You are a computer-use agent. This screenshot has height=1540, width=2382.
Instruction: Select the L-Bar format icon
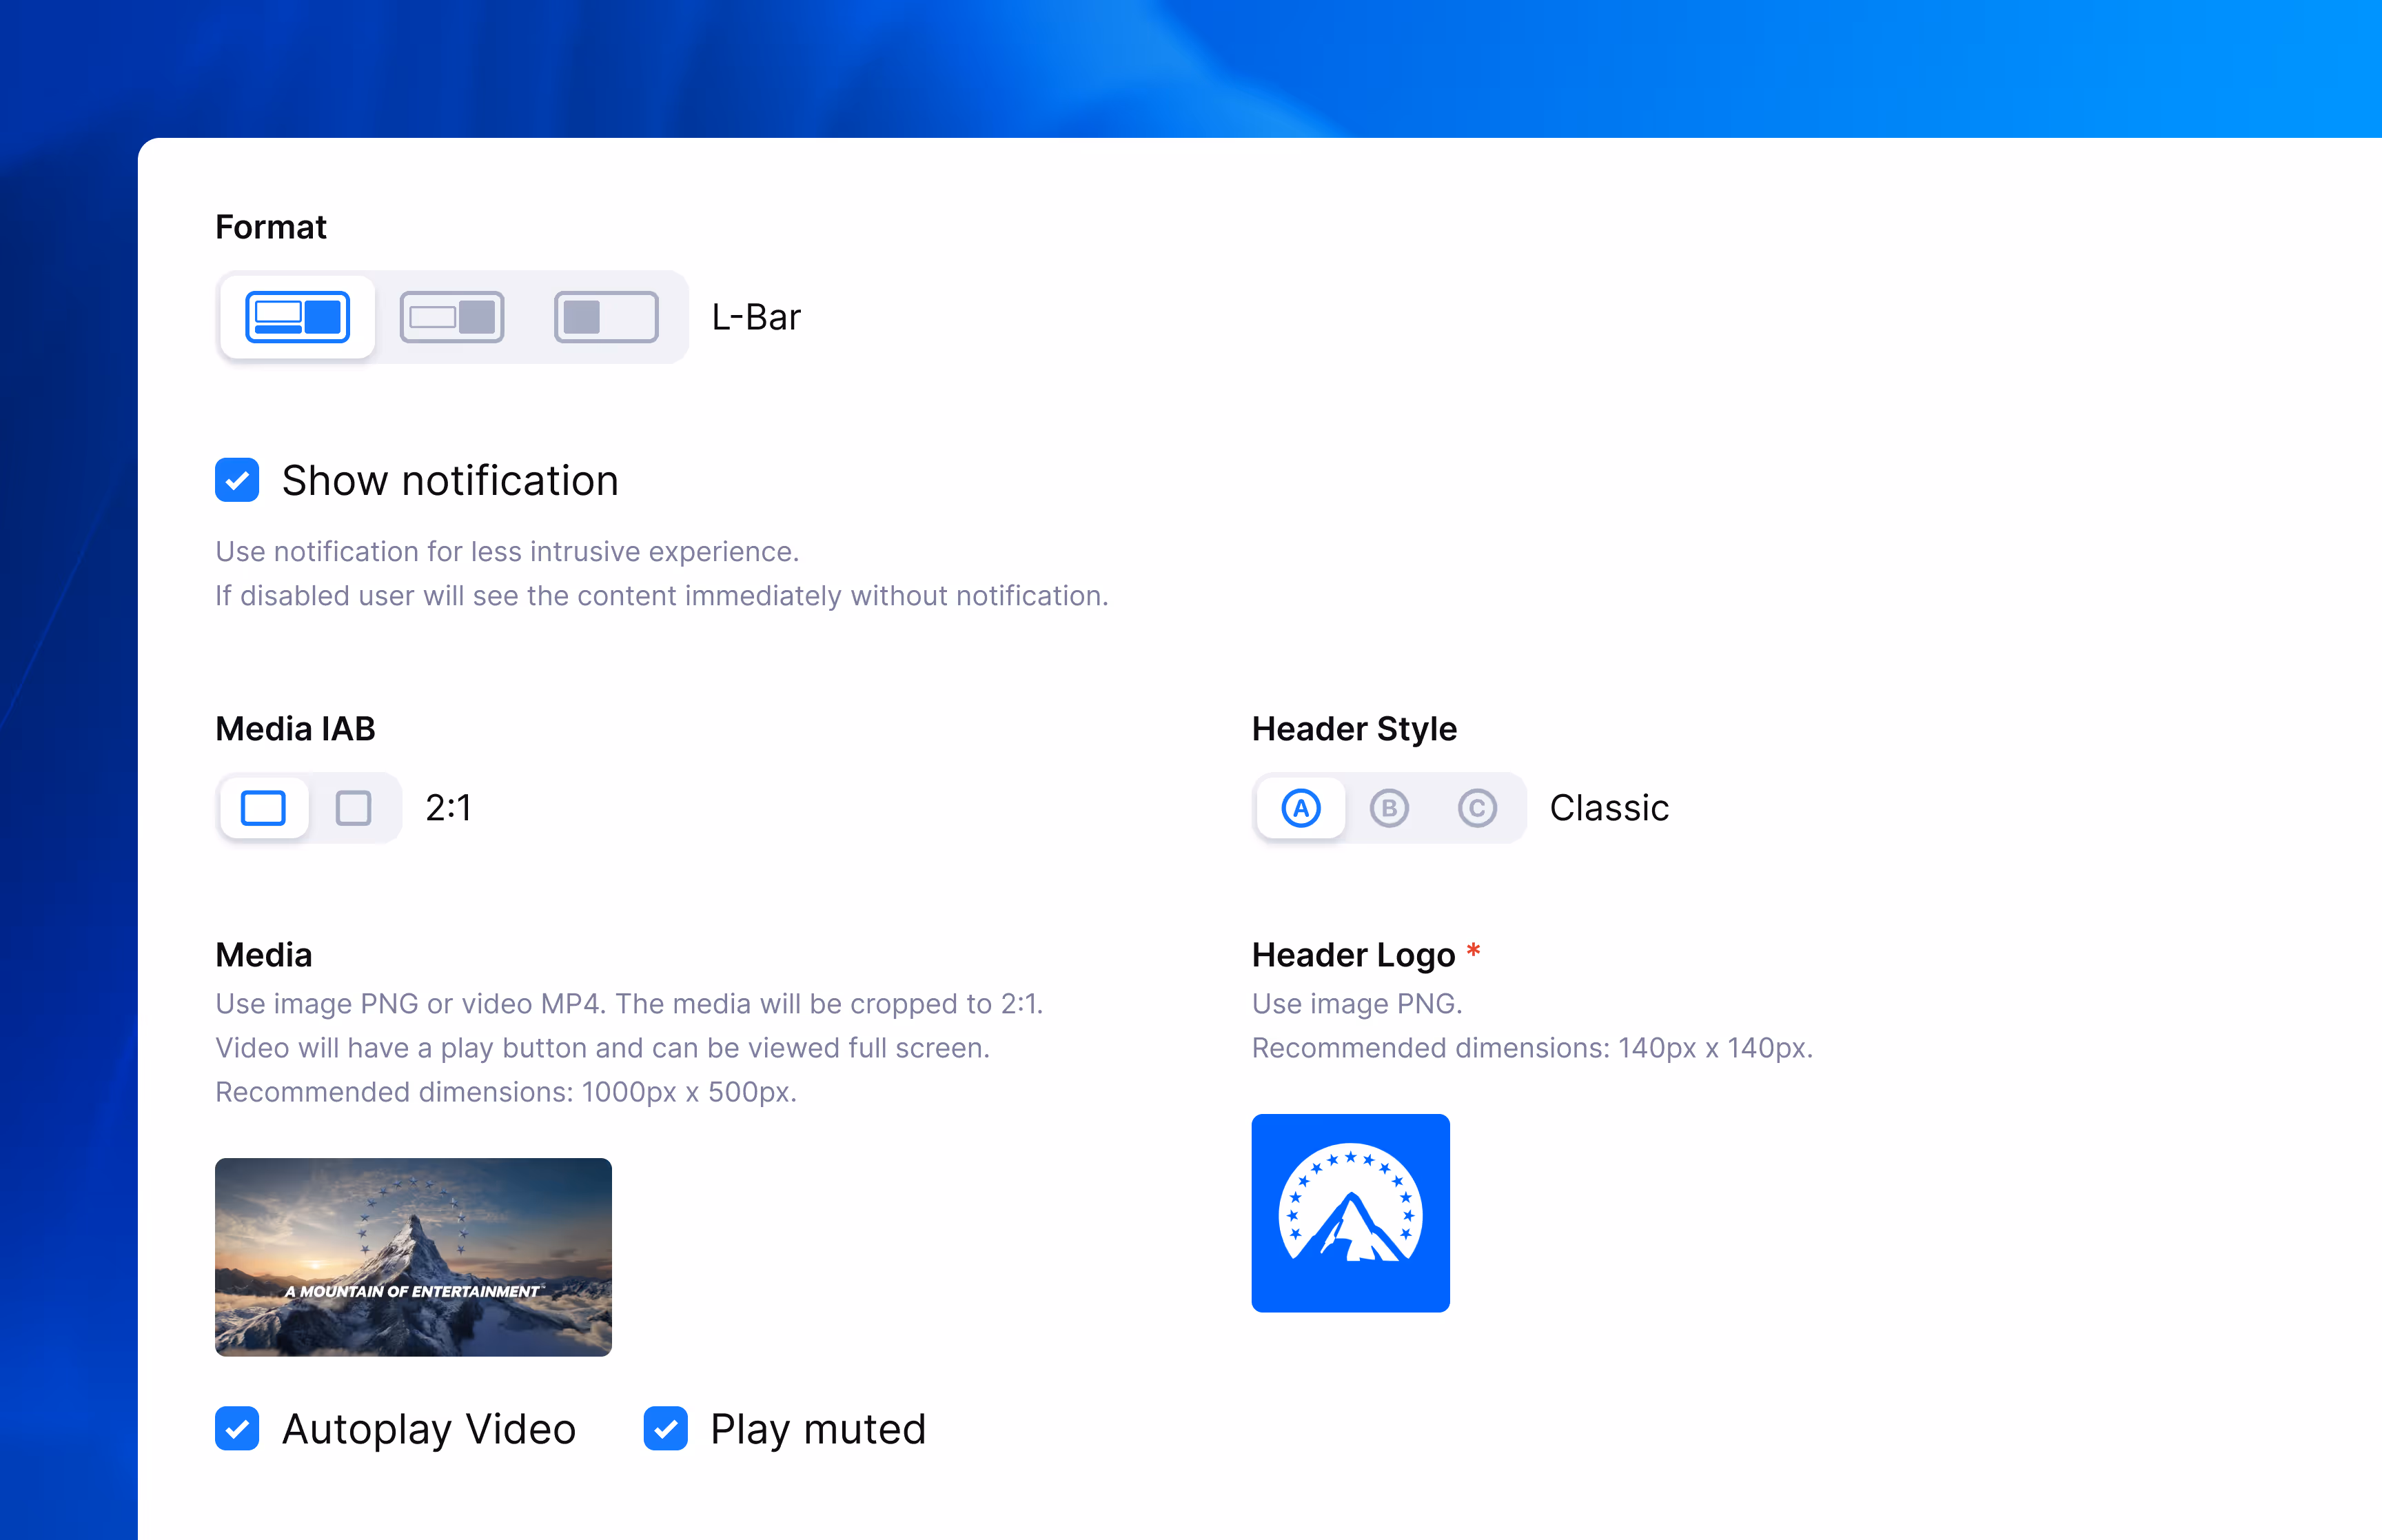[x=297, y=317]
